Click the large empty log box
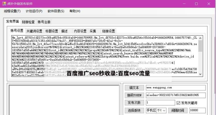The width and height of the screenshot is (216, 115). click(x=64, y=100)
